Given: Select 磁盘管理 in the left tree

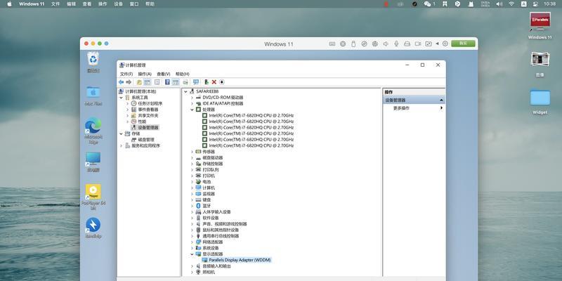Looking at the screenshot, I should pyautogui.click(x=146, y=139).
